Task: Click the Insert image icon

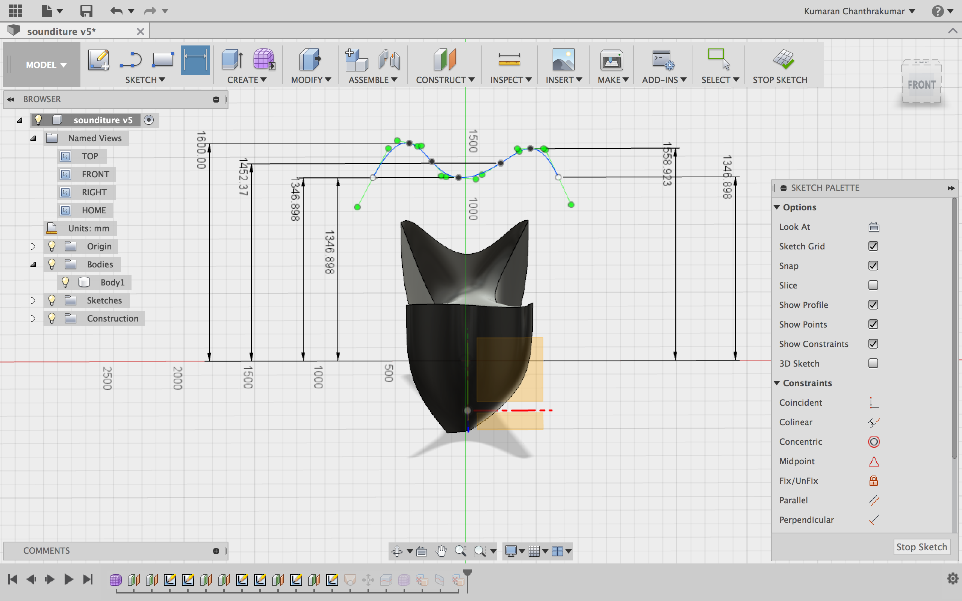Action: click(x=563, y=60)
